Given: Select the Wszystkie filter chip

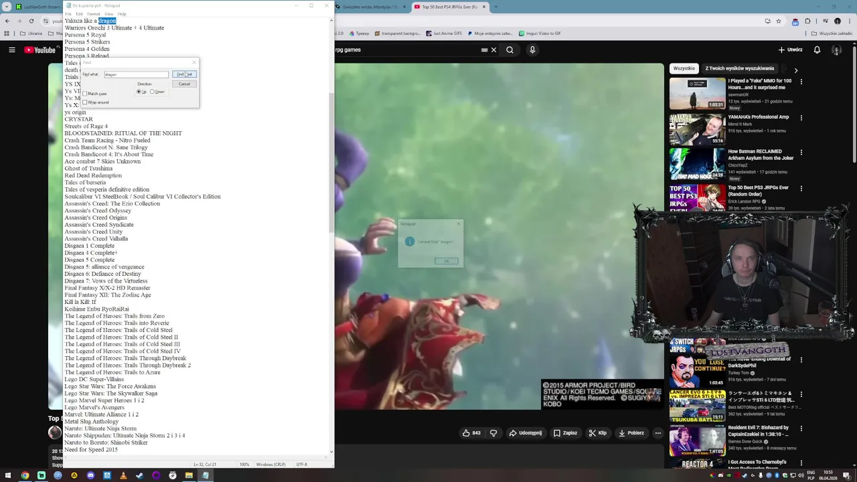Looking at the screenshot, I should (x=684, y=68).
